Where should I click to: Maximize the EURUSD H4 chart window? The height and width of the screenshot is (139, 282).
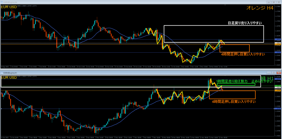[274, 2]
